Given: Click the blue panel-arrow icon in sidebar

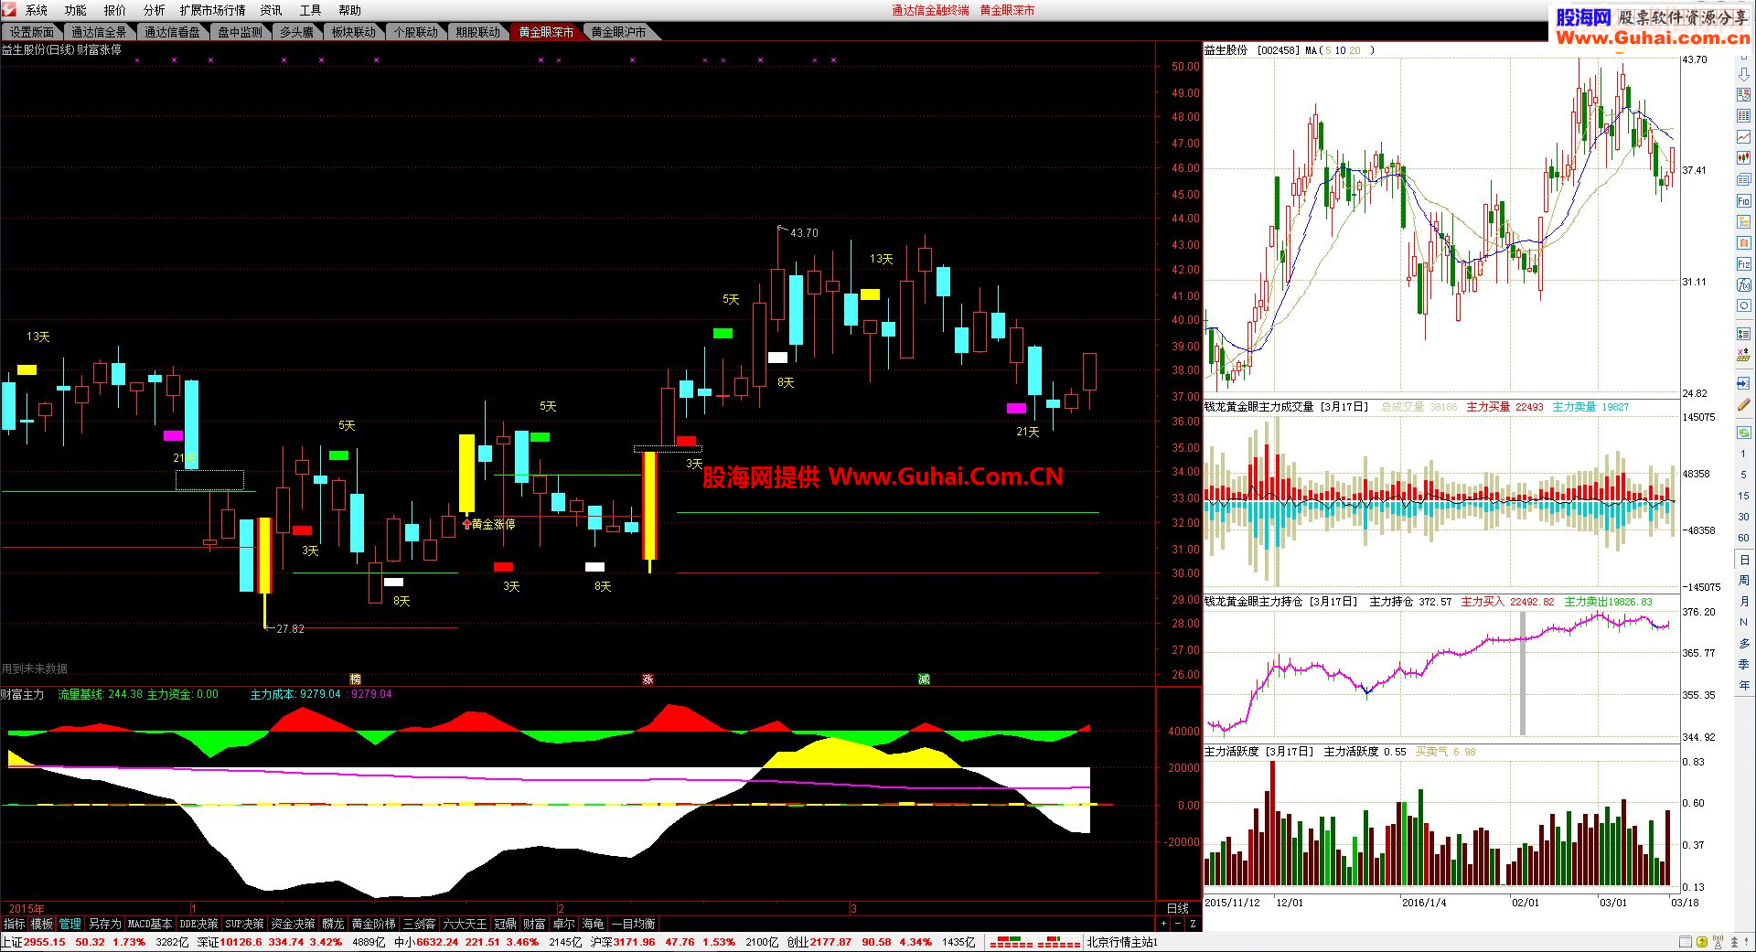Looking at the screenshot, I should point(1743,383).
